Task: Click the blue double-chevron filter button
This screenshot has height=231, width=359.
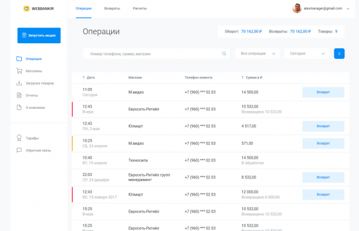Action: 339,54
